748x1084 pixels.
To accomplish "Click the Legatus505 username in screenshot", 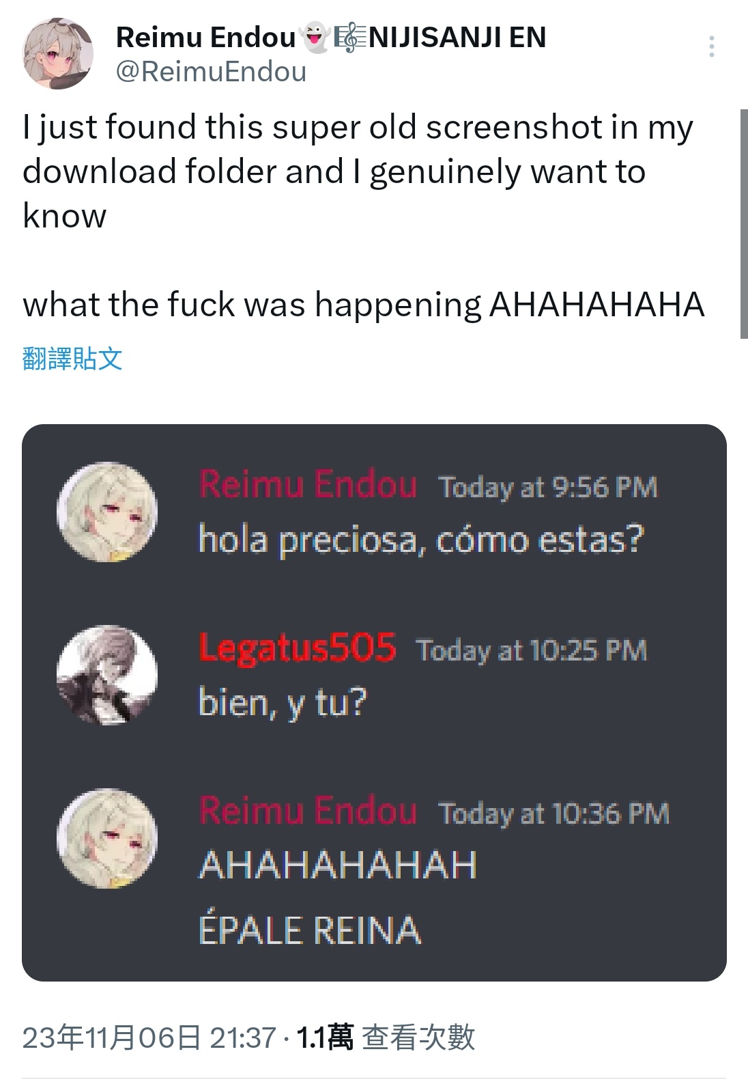I will (x=297, y=648).
